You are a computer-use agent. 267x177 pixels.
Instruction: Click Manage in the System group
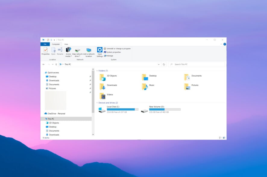[x=108, y=56]
